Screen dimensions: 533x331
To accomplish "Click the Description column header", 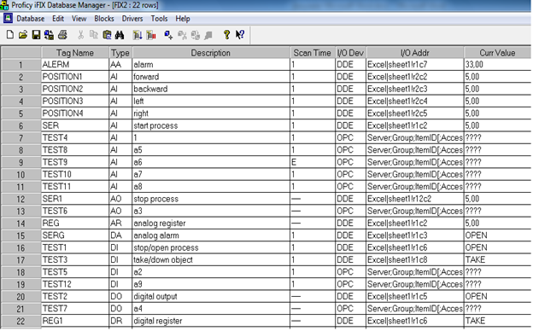I will click(x=211, y=53).
